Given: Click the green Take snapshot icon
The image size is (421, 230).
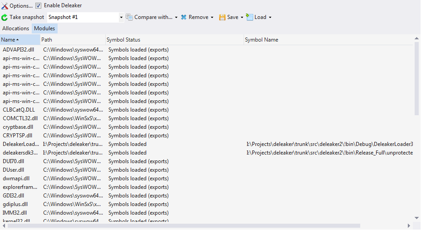Looking at the screenshot, I should tap(5, 17).
